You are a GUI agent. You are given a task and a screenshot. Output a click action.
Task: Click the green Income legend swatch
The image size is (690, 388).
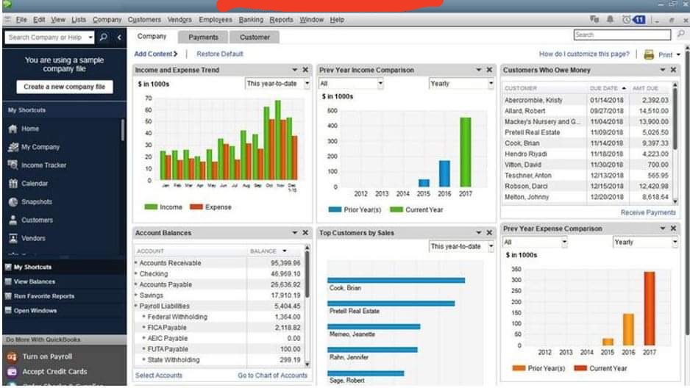coord(151,206)
